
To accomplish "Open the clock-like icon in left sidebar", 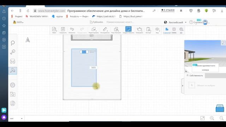I will coord(13,85).
